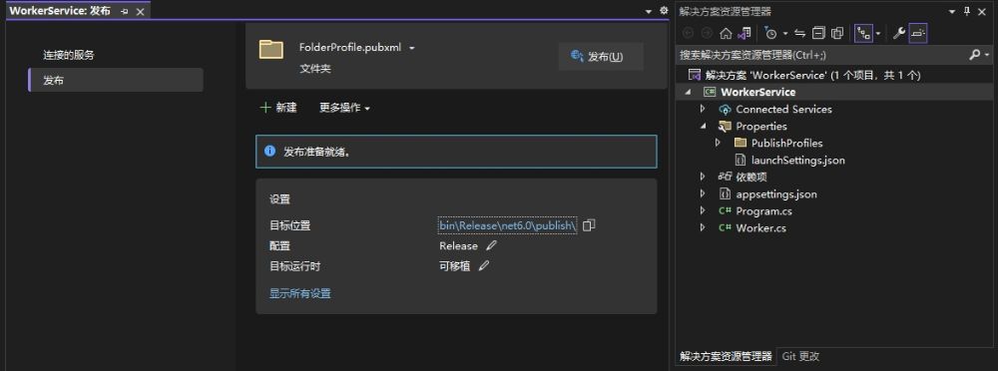Open the 发布 side navigation page
This screenshot has width=998, height=371.
[x=116, y=80]
